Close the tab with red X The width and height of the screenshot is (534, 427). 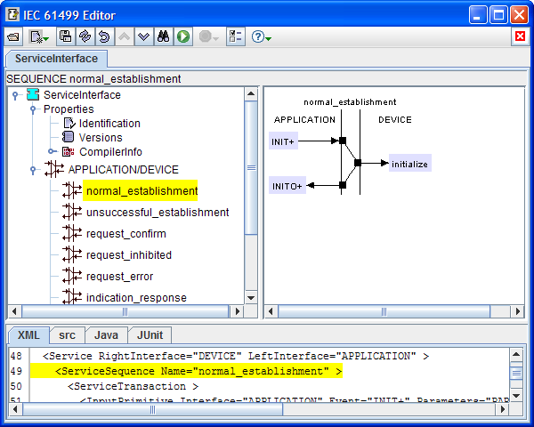[x=520, y=36]
